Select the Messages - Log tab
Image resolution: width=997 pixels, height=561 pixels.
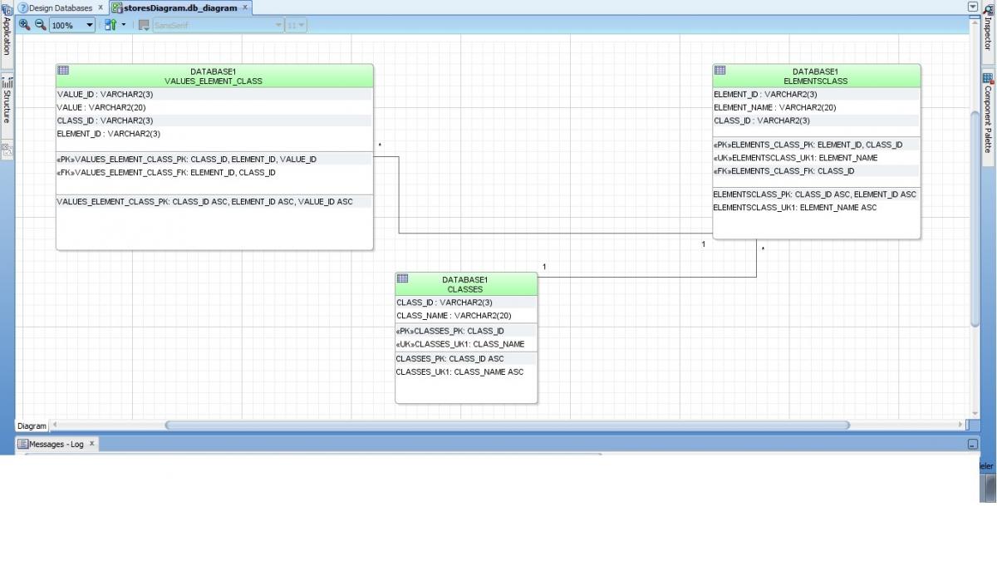coord(56,444)
